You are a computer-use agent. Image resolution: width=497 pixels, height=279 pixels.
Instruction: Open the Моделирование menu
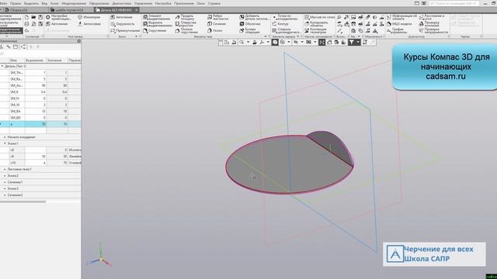pyautogui.click(x=74, y=3)
